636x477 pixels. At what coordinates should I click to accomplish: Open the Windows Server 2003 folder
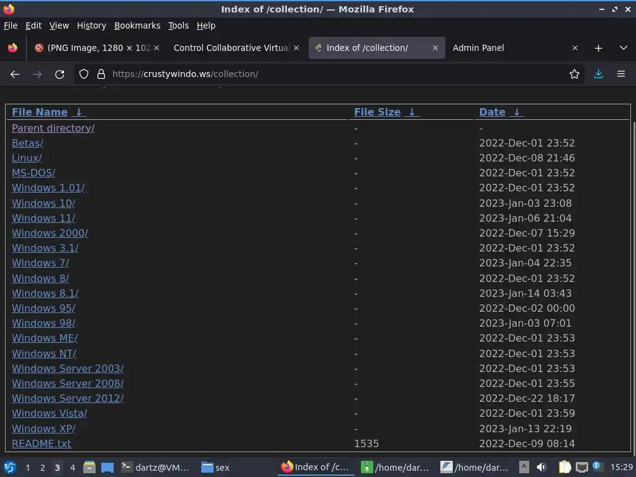point(68,368)
